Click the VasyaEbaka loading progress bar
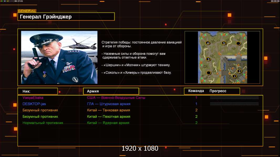 [x=234, y=98]
